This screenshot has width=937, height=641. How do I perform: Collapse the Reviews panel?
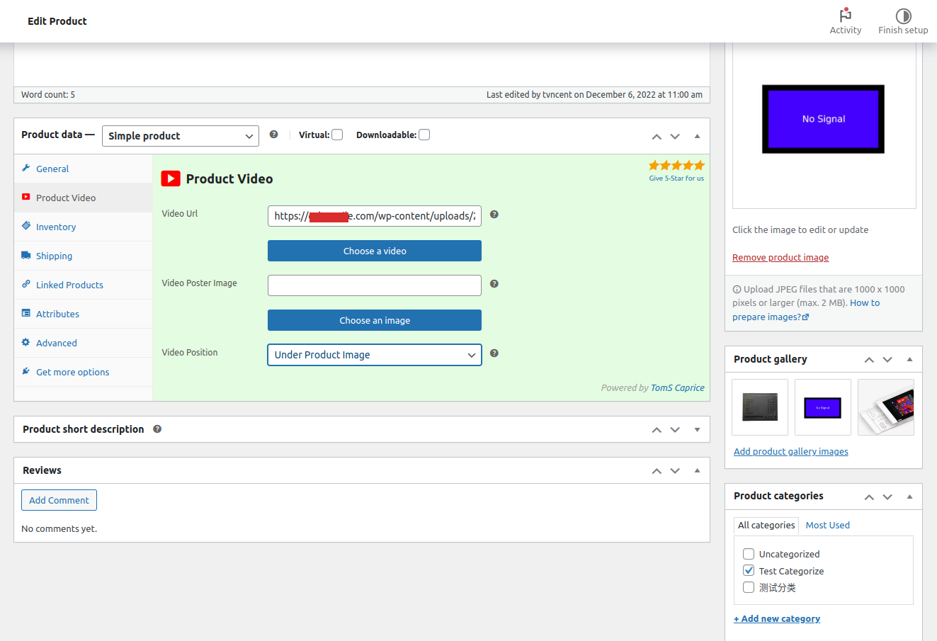pos(697,471)
